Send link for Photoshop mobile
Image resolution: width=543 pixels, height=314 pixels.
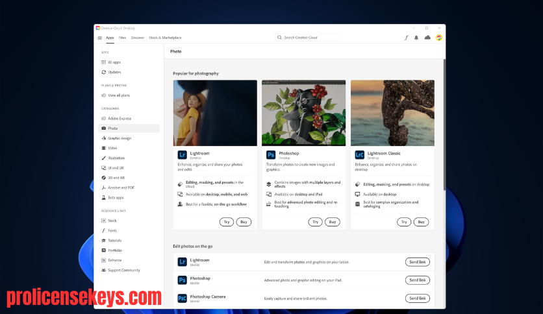pos(417,280)
